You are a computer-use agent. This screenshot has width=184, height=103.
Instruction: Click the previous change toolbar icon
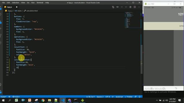point(122,7)
